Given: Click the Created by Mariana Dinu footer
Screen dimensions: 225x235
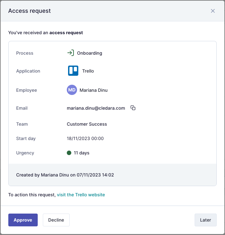Looking at the screenshot, I should [x=65, y=175].
